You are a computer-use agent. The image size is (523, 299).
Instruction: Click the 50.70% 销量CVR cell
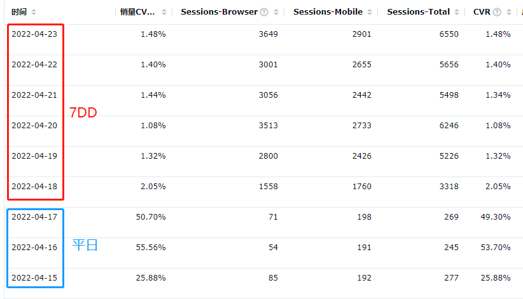click(x=151, y=217)
